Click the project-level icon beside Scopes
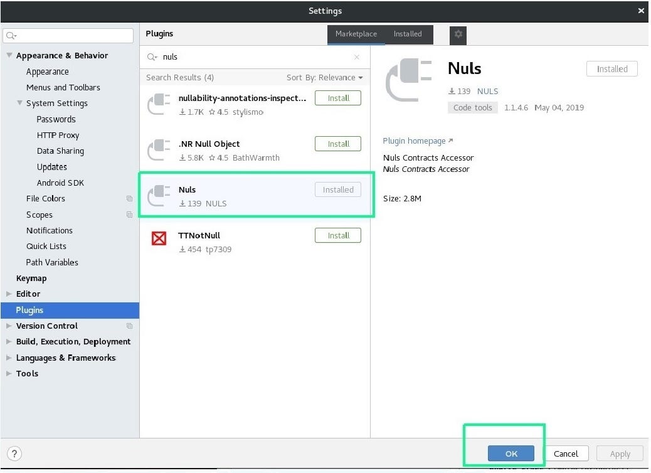 pyautogui.click(x=130, y=215)
